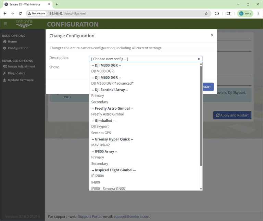Collapse the Choose new config dropdown
263x221 pixels.
pos(146,59)
